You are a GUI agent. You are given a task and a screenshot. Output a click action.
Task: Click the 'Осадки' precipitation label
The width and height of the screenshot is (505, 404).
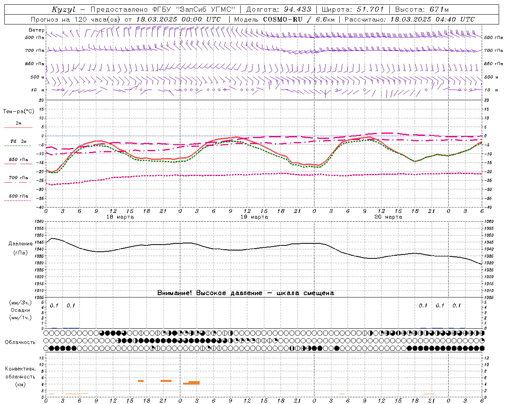click(x=21, y=310)
